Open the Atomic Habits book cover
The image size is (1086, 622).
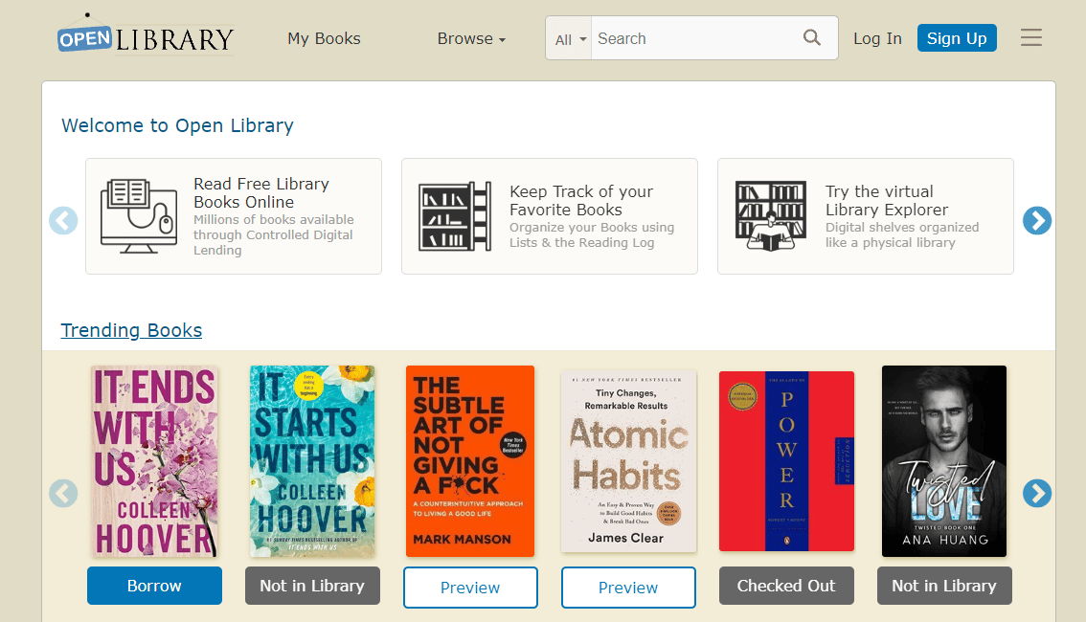tap(628, 460)
